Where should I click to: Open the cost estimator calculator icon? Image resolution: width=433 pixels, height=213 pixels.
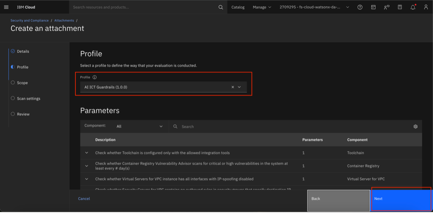[400, 7]
